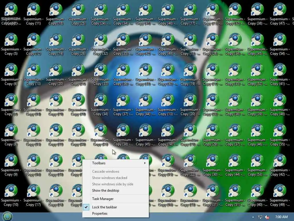Expand the Toolbars submenu
Image resolution: width=294 pixels, height=221 pixels.
pyautogui.click(x=115, y=163)
